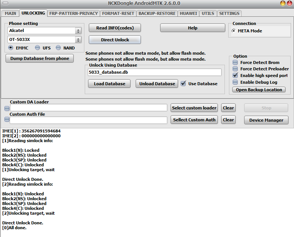Click the Custom Auth File path field
Screen dimensions: 294x237
[88, 120]
